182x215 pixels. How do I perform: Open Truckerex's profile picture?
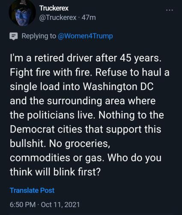(22, 13)
